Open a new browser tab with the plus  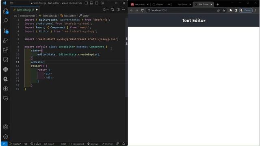pos(218,4)
